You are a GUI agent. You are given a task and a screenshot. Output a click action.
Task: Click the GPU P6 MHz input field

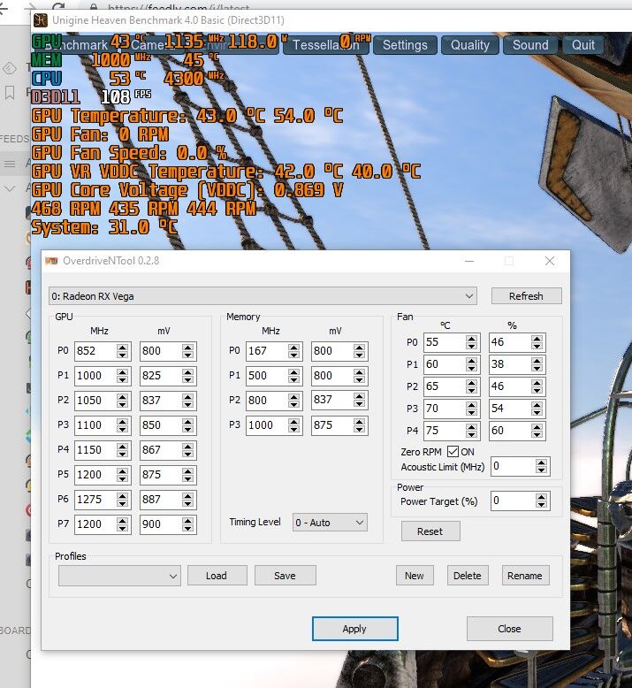tap(91, 500)
